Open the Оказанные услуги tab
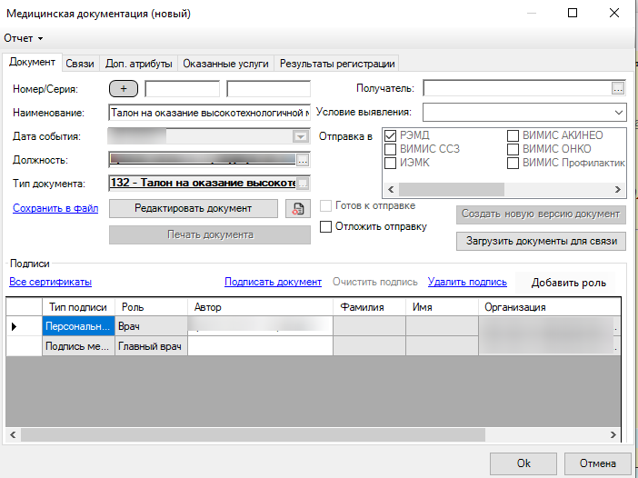The image size is (638, 478). click(x=225, y=64)
